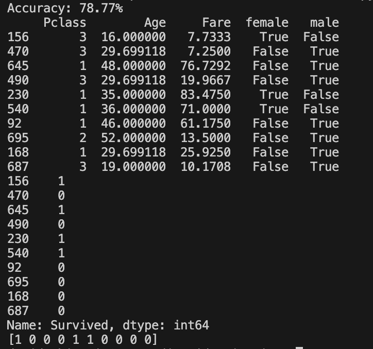Screen dimensions: 373x349
Task: Click the fare value 19.9667
Action: click(206, 80)
